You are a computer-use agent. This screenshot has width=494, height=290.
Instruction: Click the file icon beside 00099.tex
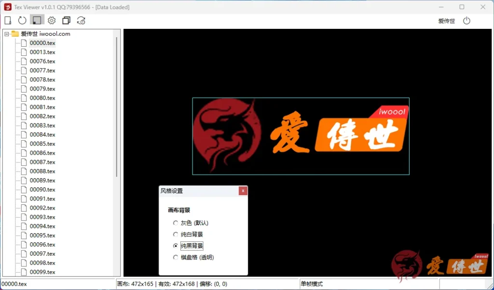click(x=24, y=272)
